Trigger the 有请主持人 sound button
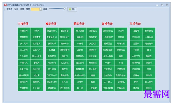 pyautogui.click(x=52, y=31)
